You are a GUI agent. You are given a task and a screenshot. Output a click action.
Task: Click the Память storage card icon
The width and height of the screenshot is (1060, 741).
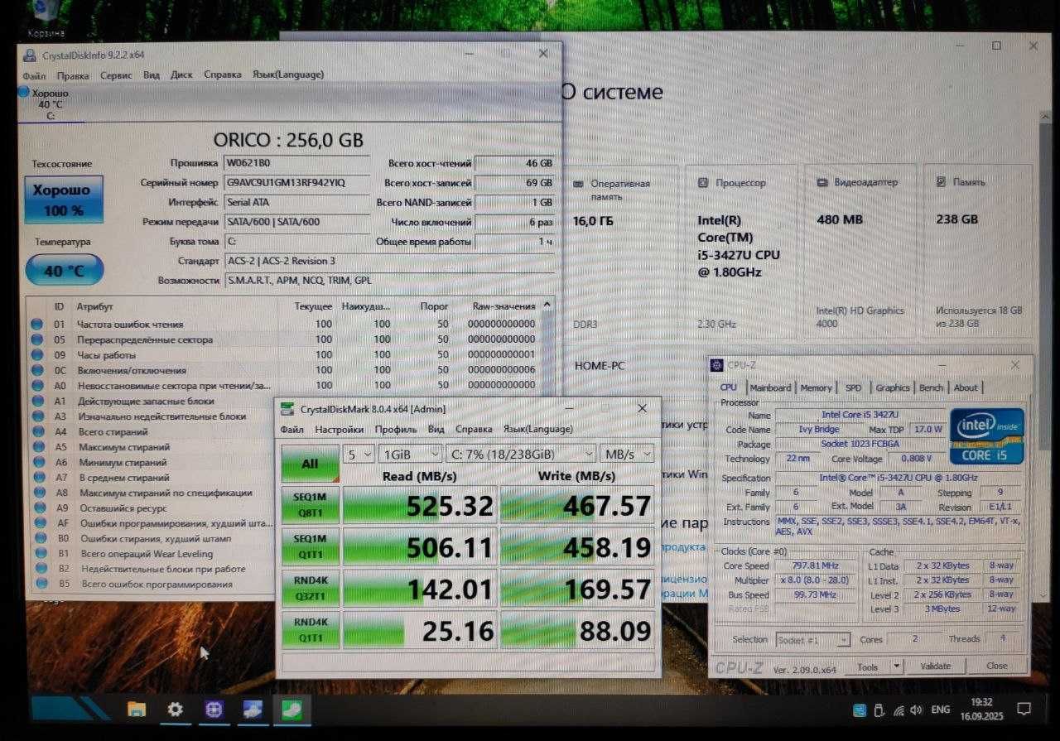click(x=941, y=181)
